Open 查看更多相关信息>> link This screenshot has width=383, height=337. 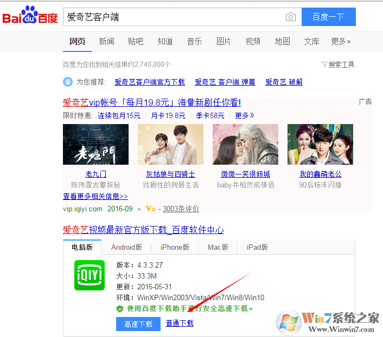coord(95,196)
